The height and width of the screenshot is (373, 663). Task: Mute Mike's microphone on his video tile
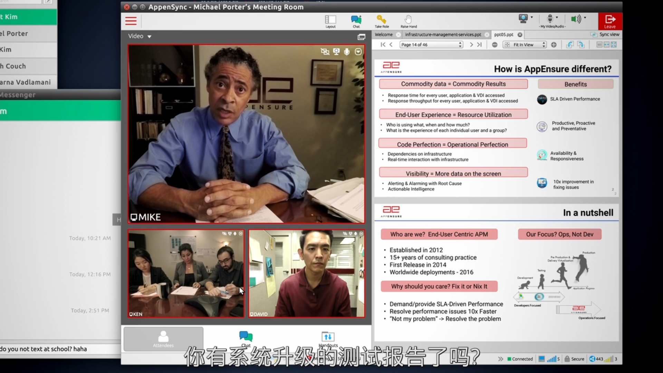(347, 51)
